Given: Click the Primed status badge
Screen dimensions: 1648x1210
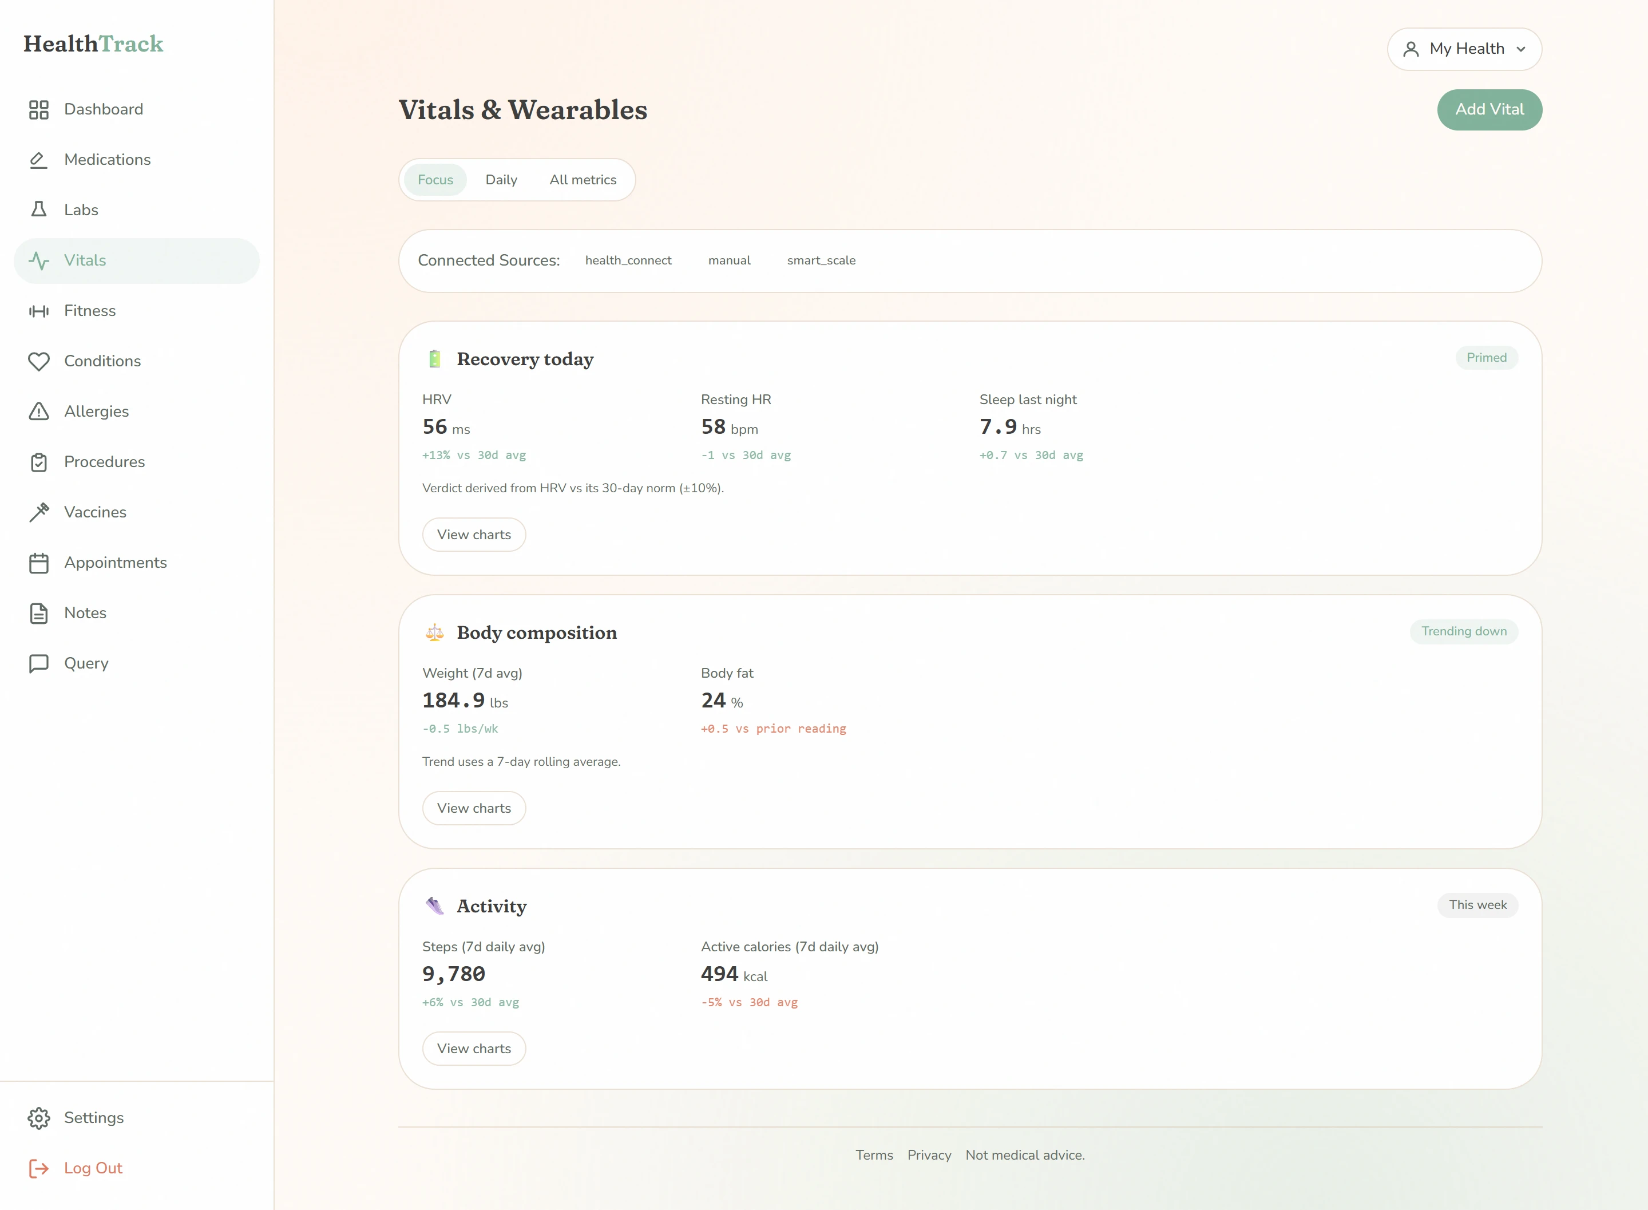Looking at the screenshot, I should pyautogui.click(x=1487, y=358).
